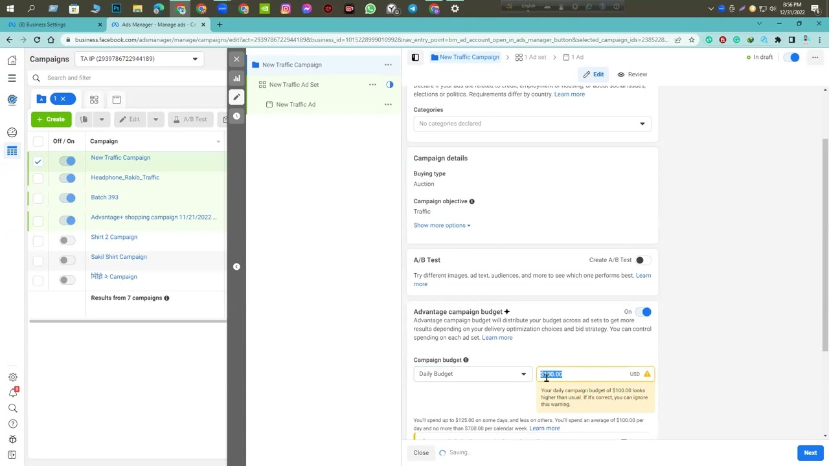Open more options for New Traffic Ad Set

click(372, 85)
